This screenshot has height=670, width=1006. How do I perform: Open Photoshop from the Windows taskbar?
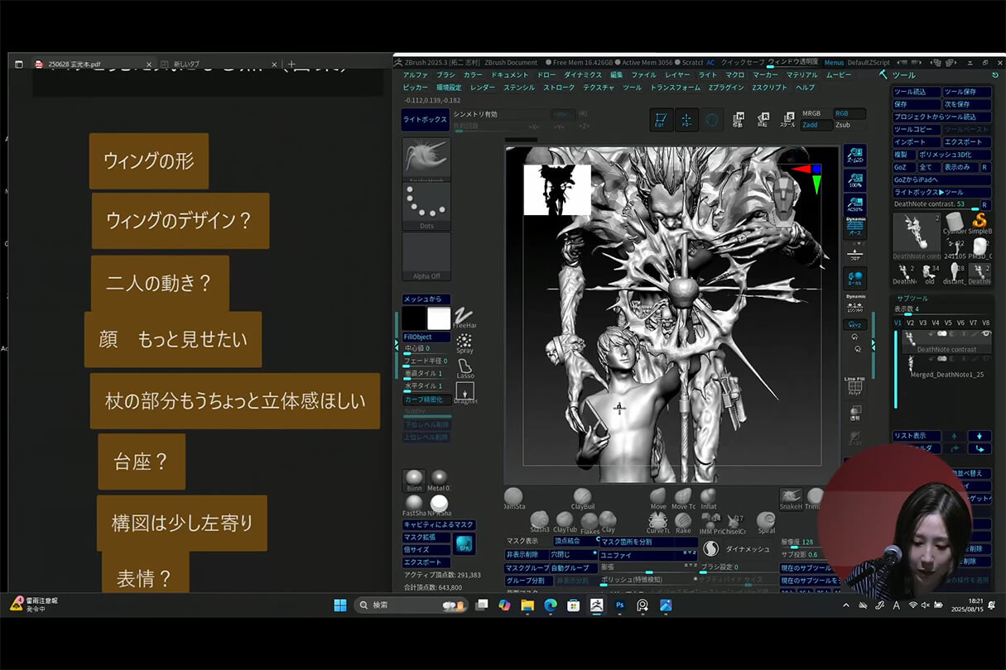pyautogui.click(x=619, y=605)
